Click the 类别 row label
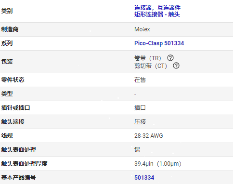This screenshot has height=184, width=233. point(7,11)
